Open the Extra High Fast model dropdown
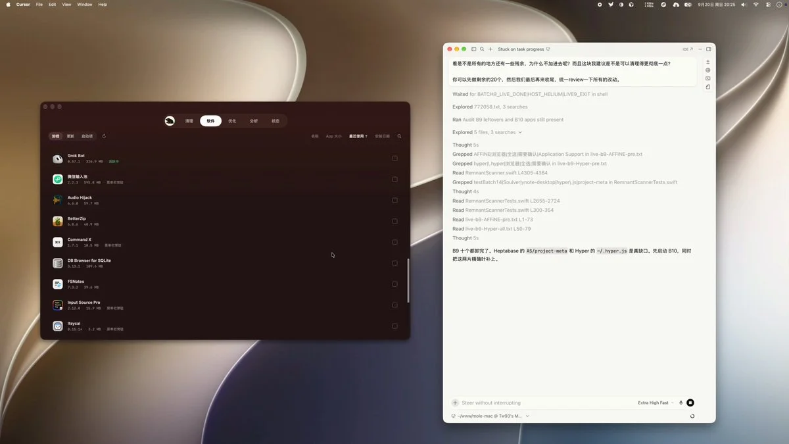The image size is (789, 444). click(x=655, y=403)
